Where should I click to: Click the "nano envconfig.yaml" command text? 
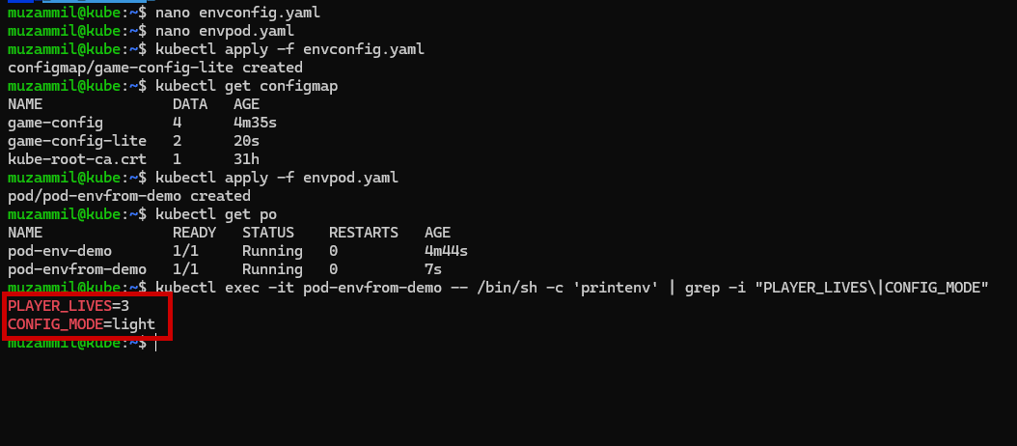click(x=237, y=13)
